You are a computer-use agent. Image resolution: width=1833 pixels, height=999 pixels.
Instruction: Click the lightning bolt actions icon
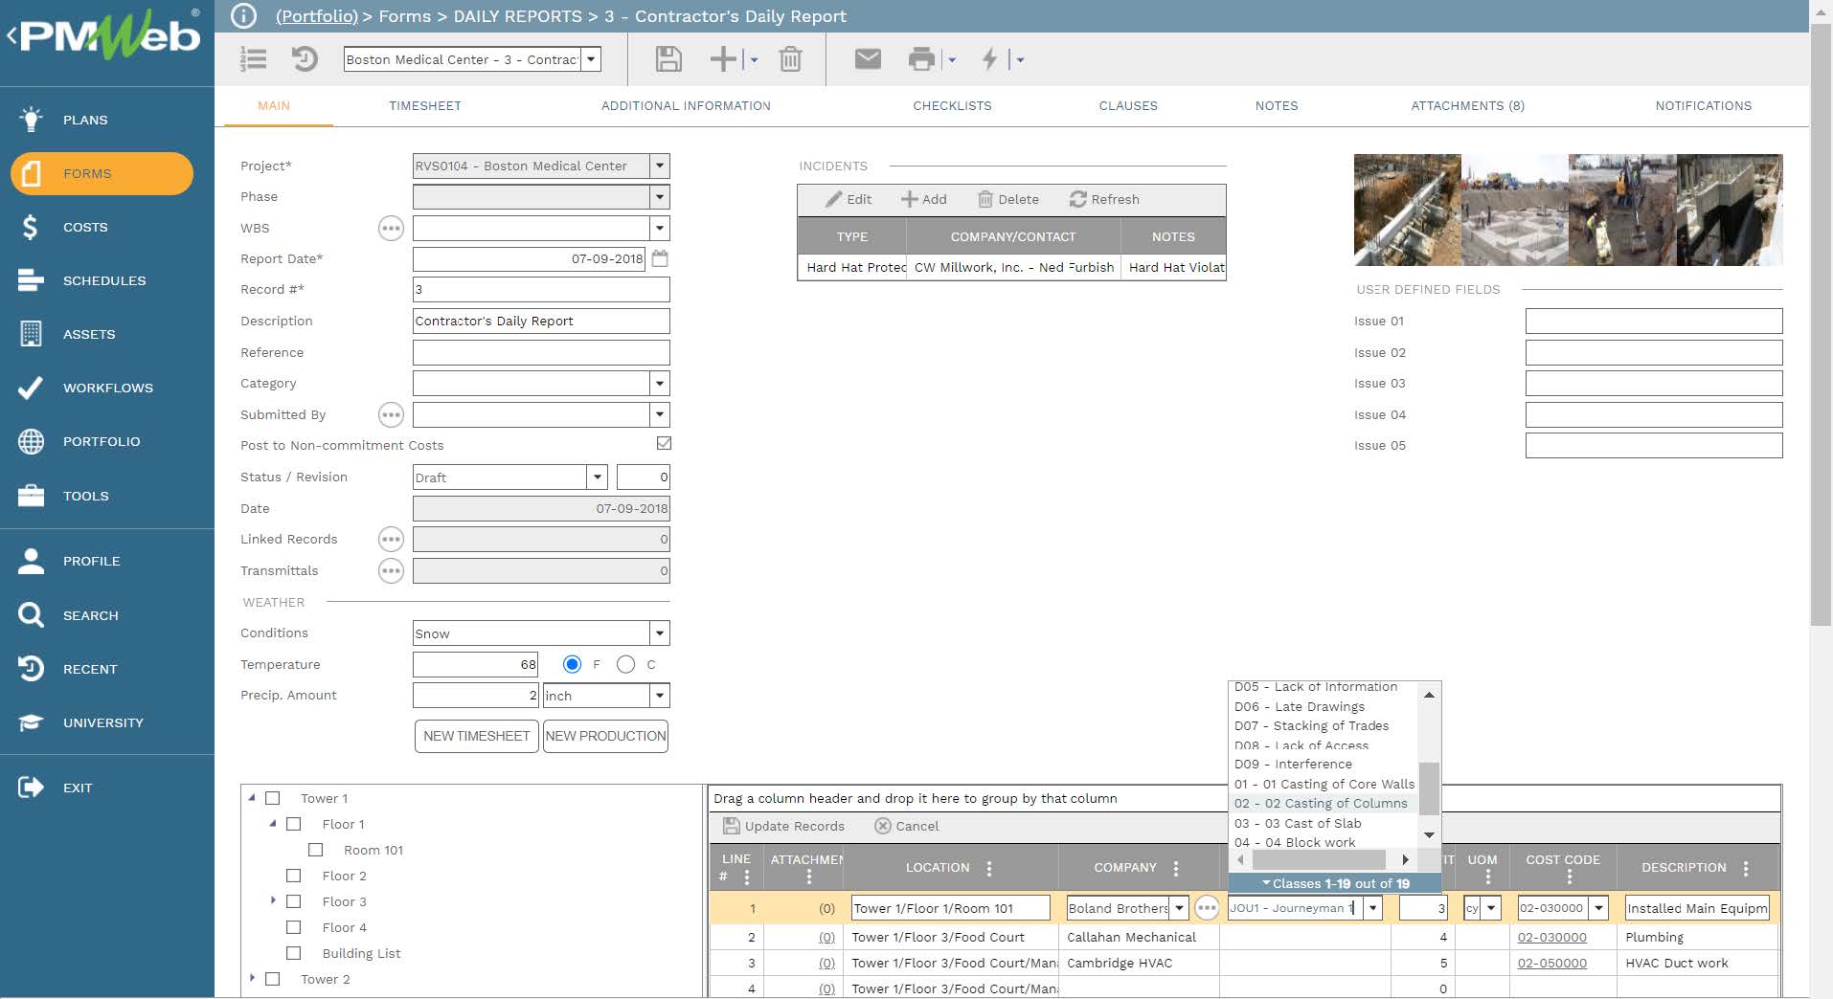(990, 59)
